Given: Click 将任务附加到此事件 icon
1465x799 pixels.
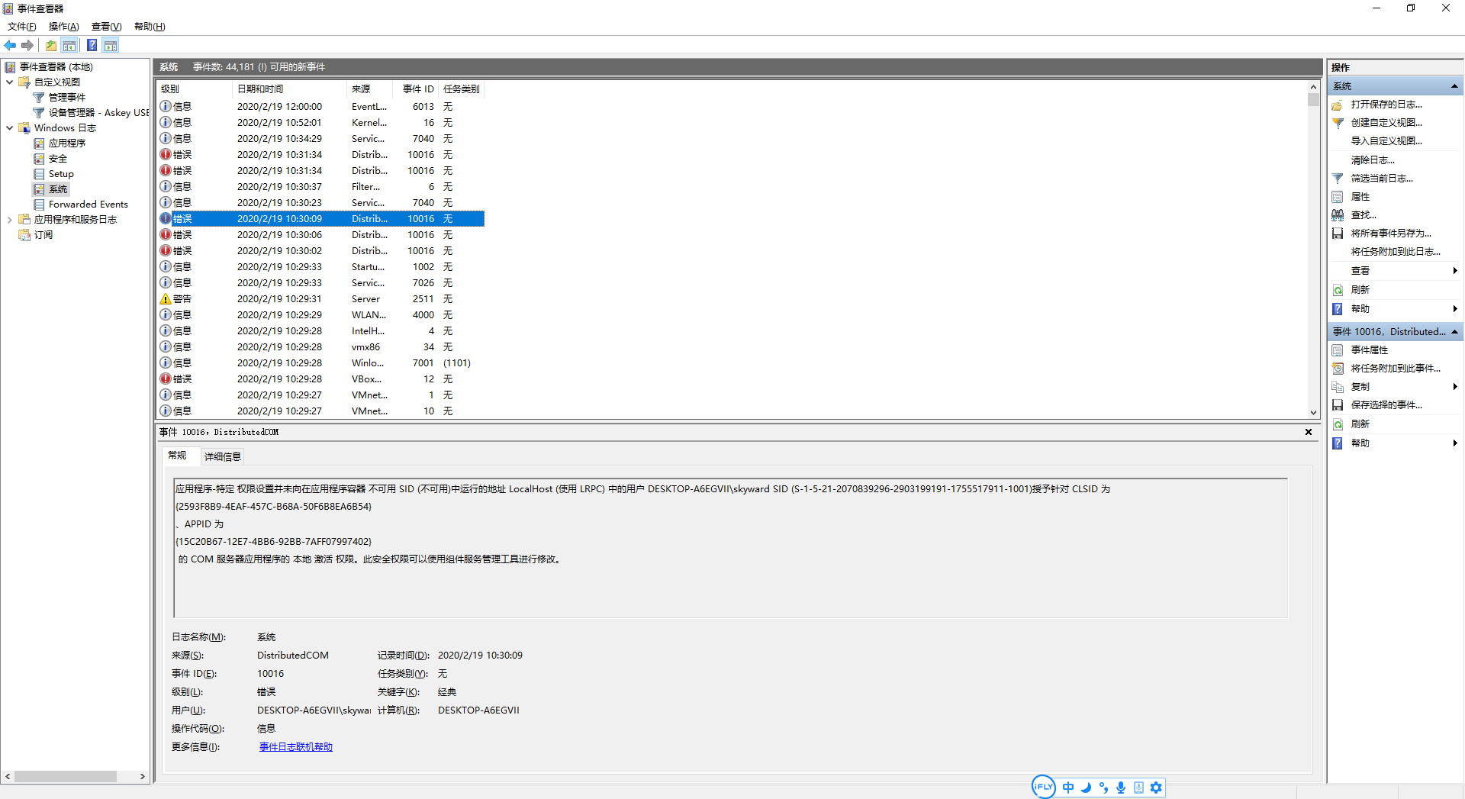Looking at the screenshot, I should coord(1338,369).
